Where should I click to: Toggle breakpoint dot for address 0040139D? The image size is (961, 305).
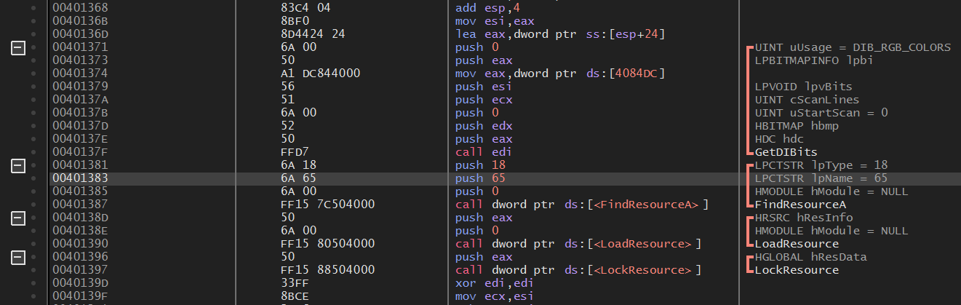pyautogui.click(x=33, y=283)
